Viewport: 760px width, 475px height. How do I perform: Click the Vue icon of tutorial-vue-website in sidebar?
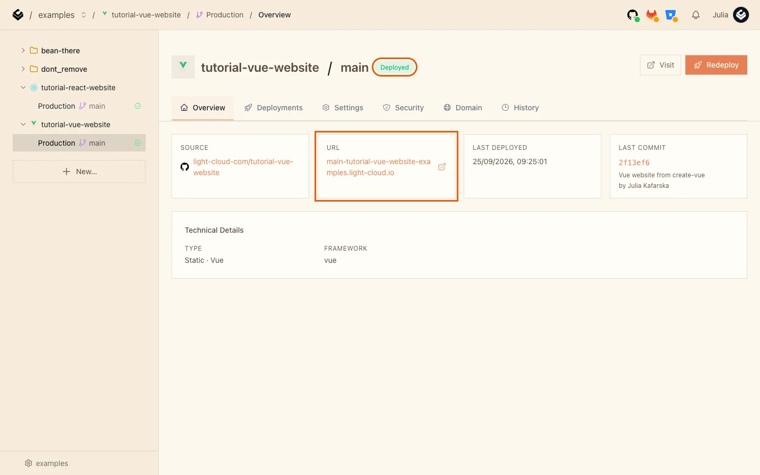[34, 124]
